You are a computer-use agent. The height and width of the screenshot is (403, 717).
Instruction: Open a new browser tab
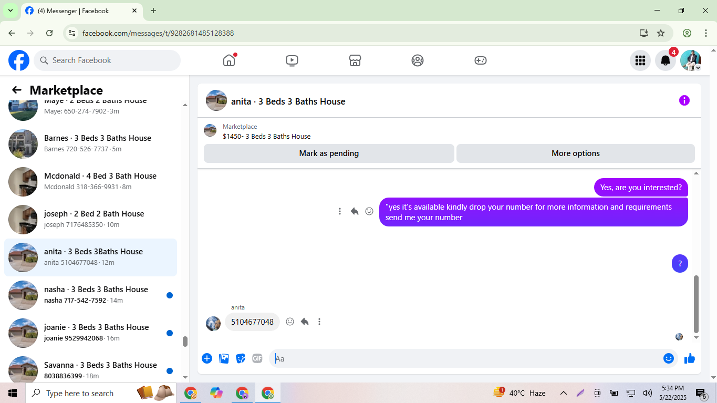(x=153, y=11)
